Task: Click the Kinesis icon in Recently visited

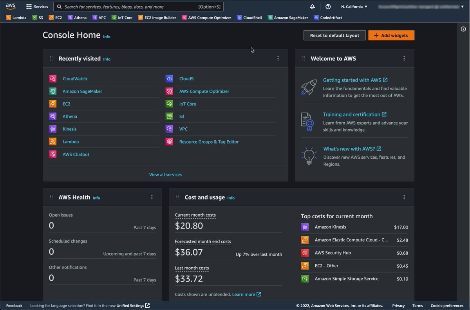Action: pyautogui.click(x=52, y=129)
